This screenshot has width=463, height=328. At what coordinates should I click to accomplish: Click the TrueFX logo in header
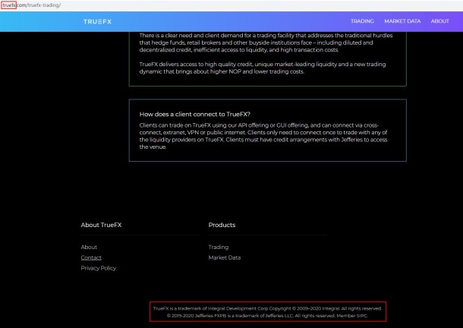click(x=97, y=21)
